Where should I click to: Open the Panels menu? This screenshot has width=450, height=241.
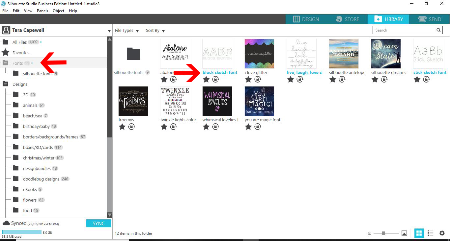pos(42,11)
